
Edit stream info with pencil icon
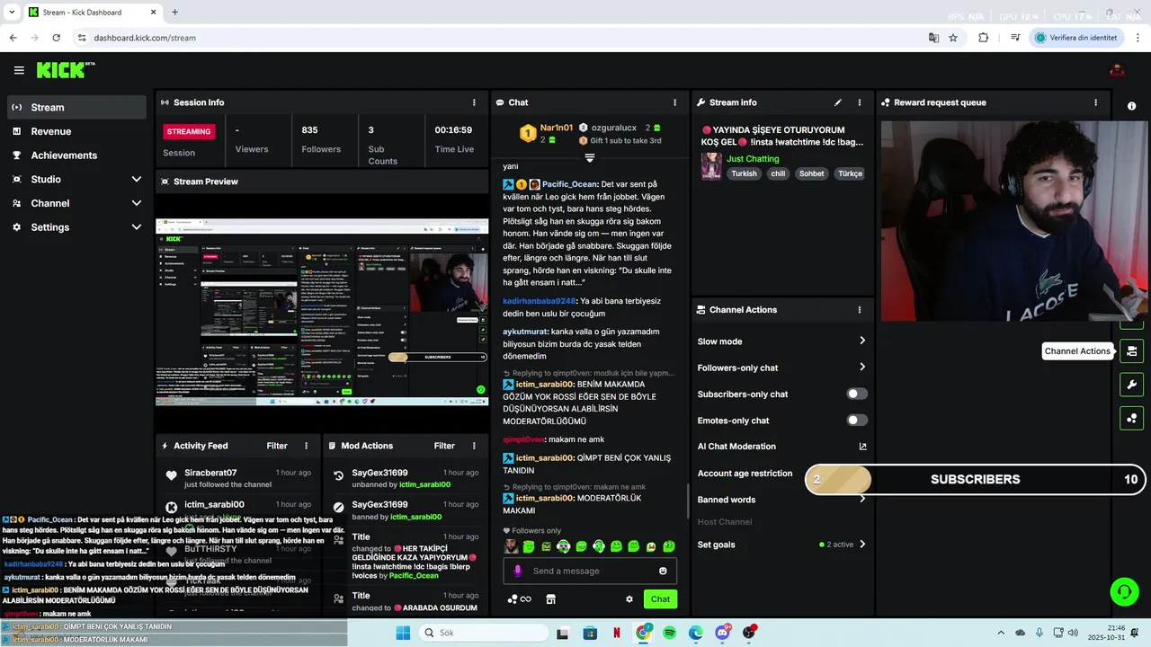[838, 102]
